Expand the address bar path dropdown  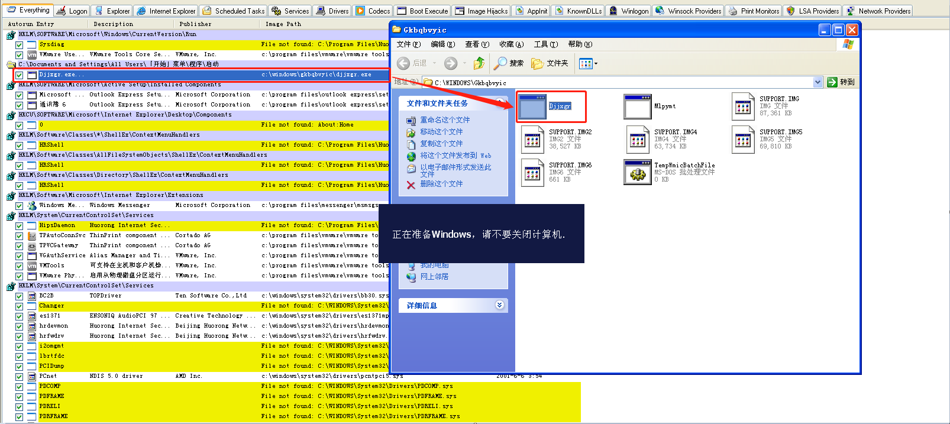click(x=817, y=82)
